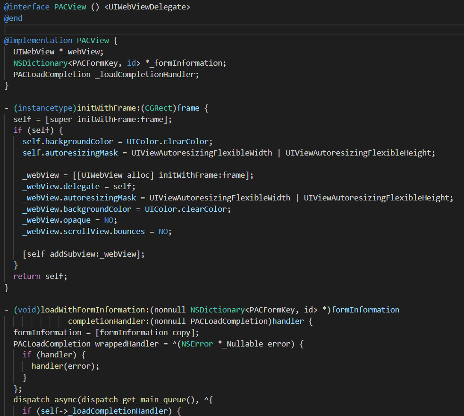
Task: Click NSError type in block signature
Action: (x=197, y=344)
